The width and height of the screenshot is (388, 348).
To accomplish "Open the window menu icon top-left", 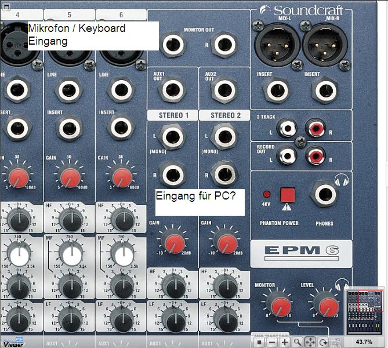I will click(x=6, y=7).
